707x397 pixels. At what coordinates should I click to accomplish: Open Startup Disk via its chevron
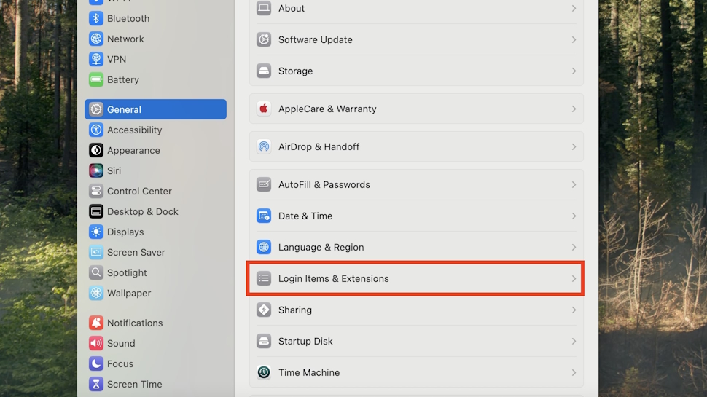coord(574,341)
